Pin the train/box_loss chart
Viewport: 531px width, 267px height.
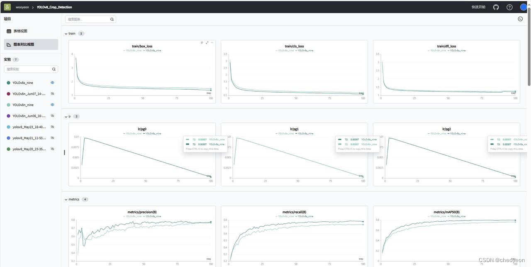point(202,42)
